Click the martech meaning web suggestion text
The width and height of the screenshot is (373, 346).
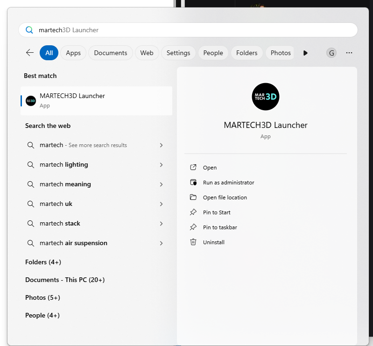(65, 184)
